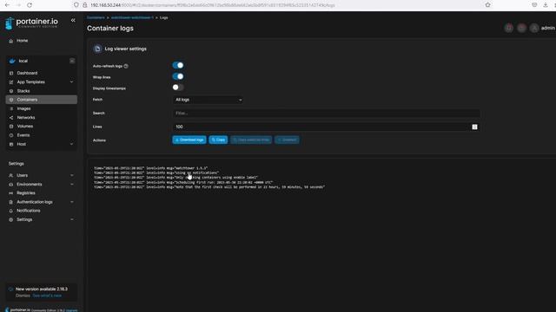The height and width of the screenshot is (312, 556).
Task: Click the watchtower container breadcrumb link
Action: tap(132, 17)
